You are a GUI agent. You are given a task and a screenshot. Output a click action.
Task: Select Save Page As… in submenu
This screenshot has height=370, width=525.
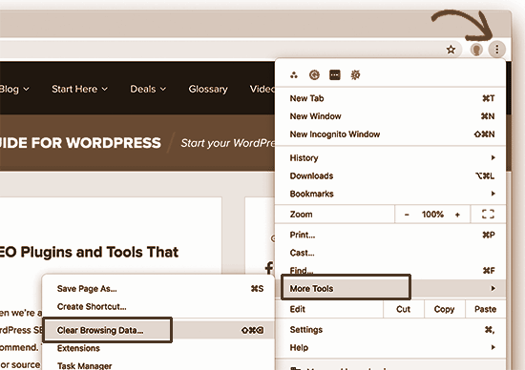pos(158,289)
